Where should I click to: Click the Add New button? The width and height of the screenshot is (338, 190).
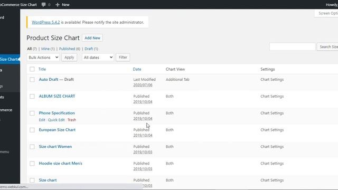tap(92, 38)
